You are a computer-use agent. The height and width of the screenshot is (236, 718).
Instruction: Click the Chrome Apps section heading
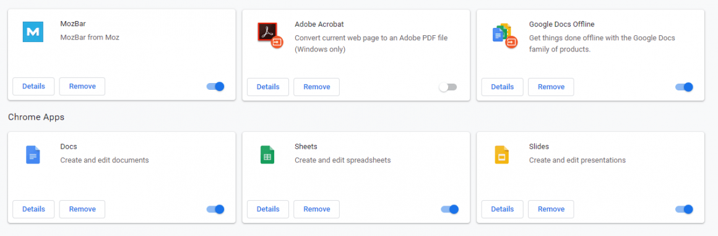point(36,117)
